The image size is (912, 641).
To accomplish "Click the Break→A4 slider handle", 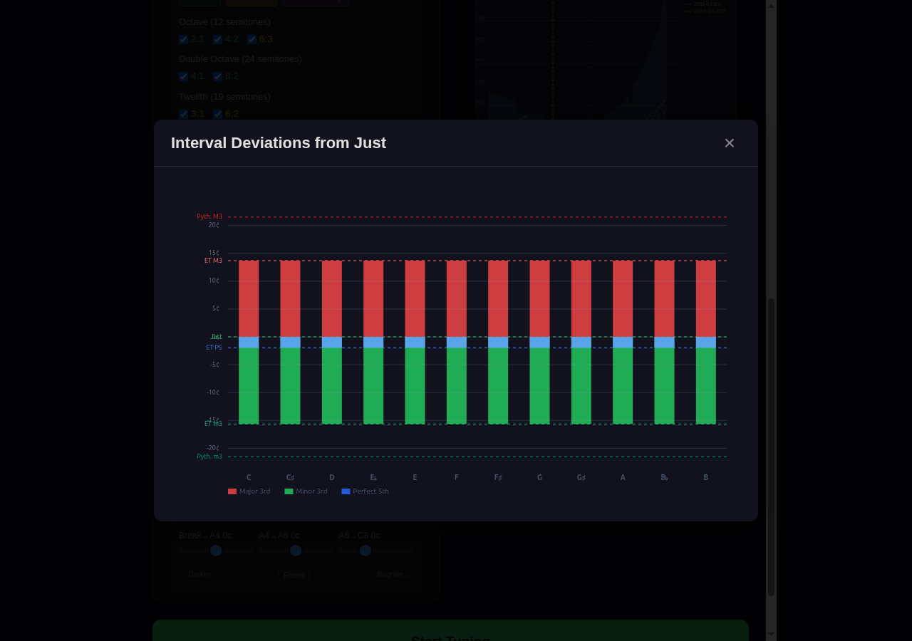I will point(216,551).
